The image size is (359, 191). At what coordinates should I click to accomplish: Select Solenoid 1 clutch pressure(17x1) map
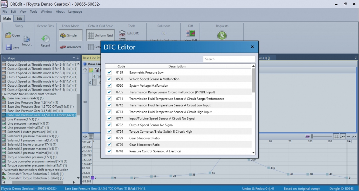pos(32,132)
